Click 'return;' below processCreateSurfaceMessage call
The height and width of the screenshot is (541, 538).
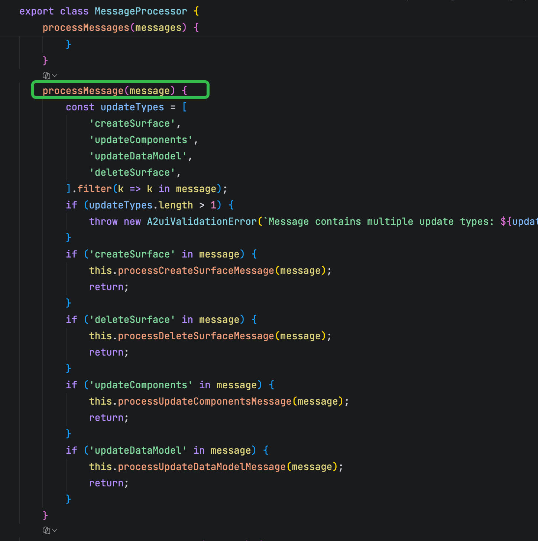tap(109, 287)
